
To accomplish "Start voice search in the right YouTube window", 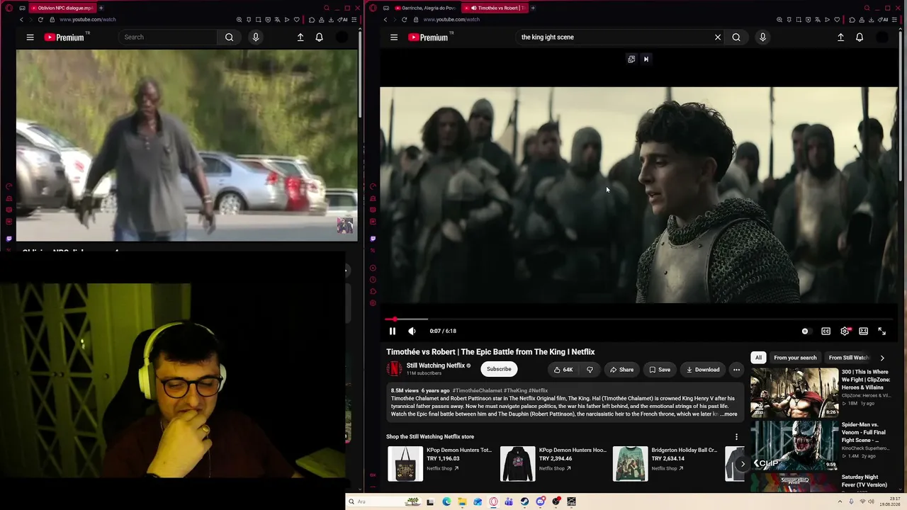I will [x=762, y=37].
